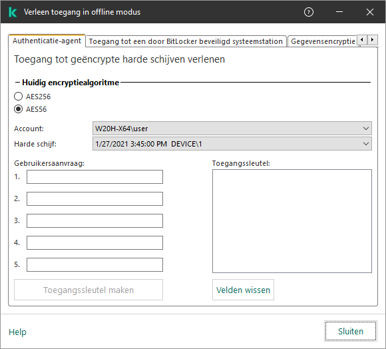Show more tabs with right arrow
This screenshot has width=386, height=349.
(372, 40)
